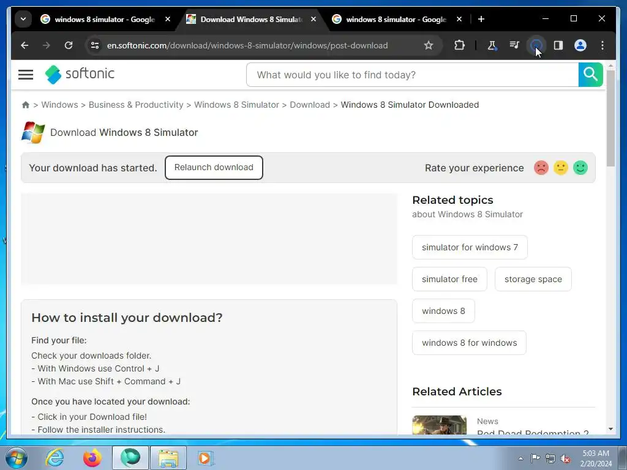Image resolution: width=627 pixels, height=470 pixels.
Task: Click the Softonic search magnifier button
Action: click(591, 75)
